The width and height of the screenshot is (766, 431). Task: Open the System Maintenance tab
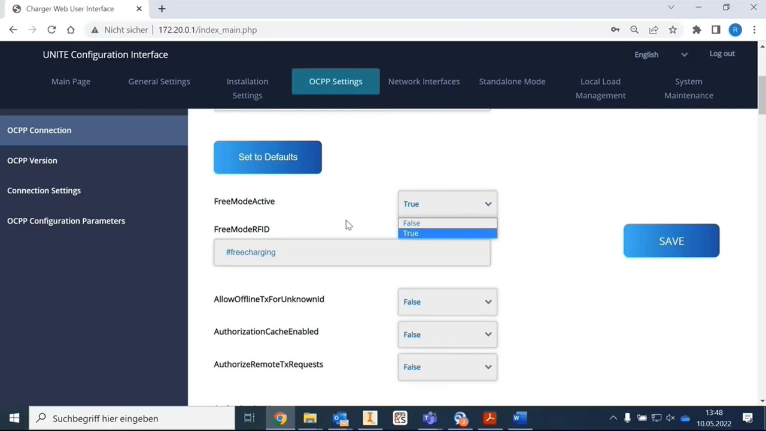689,88
